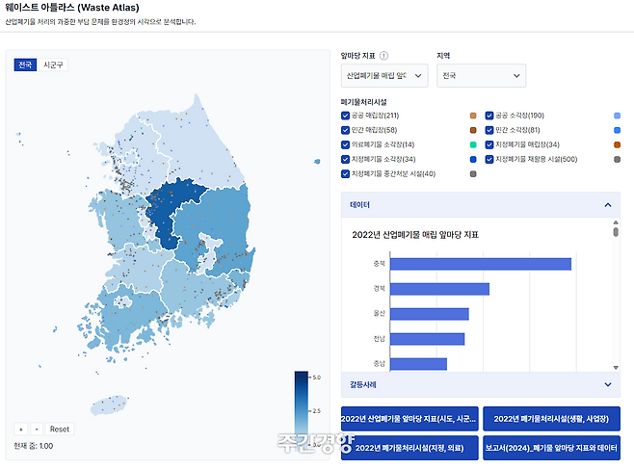The height and width of the screenshot is (469, 634).
Task: Open 보고서(2024) 폐기물 앞마당 지표와 데이터 button
Action: click(x=551, y=448)
